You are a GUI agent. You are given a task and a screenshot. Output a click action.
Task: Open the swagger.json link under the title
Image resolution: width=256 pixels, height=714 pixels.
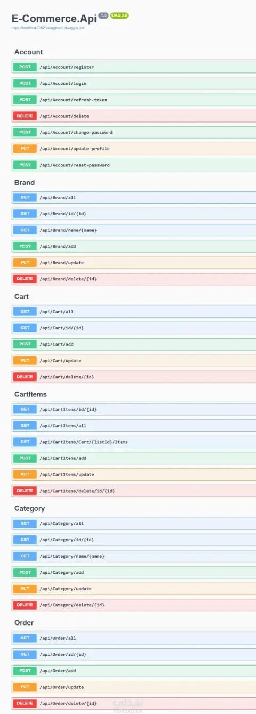(49, 28)
